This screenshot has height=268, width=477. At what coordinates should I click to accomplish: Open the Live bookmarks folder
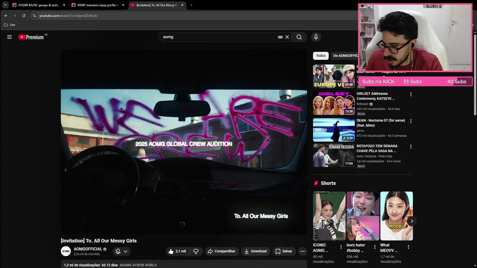(x=10, y=25)
